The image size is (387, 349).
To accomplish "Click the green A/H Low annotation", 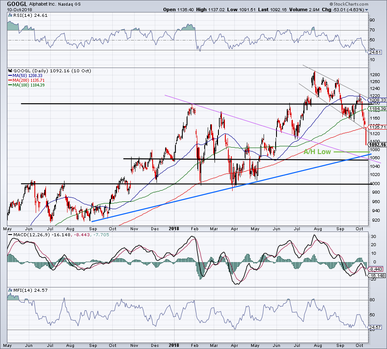I will 317,151.
